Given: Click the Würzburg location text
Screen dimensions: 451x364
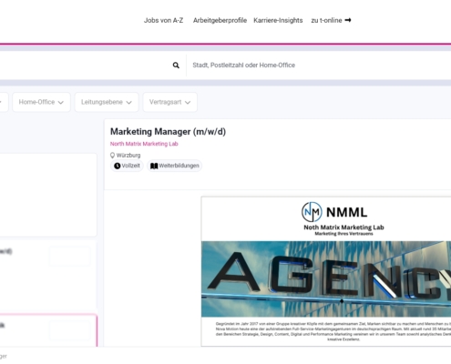Looking at the screenshot, I should pyautogui.click(x=128, y=156).
